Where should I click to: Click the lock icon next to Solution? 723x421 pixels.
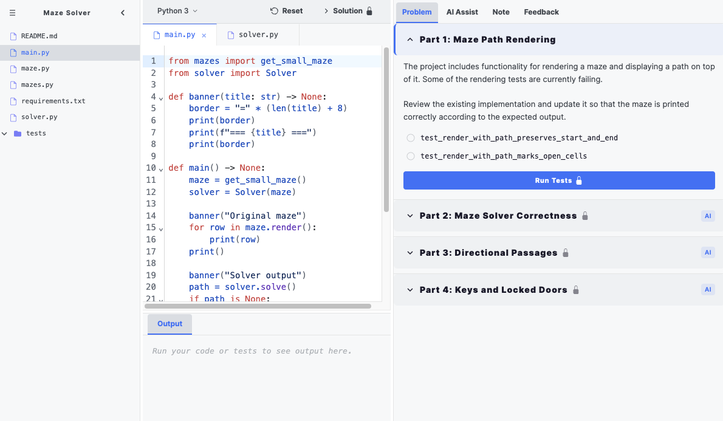coord(370,10)
